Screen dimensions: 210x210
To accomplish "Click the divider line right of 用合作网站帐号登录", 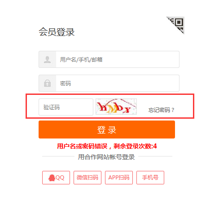I will (155, 156).
